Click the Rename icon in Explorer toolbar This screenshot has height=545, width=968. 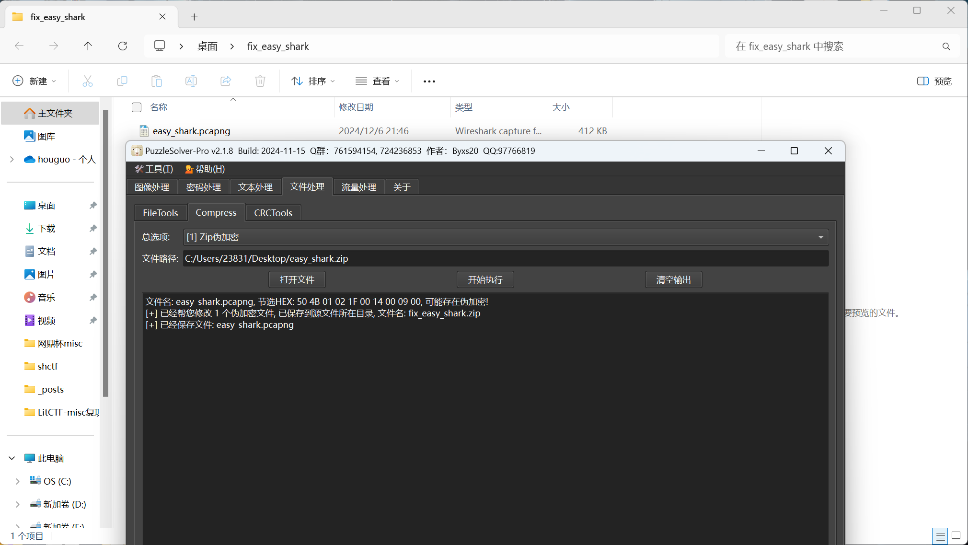click(x=191, y=81)
